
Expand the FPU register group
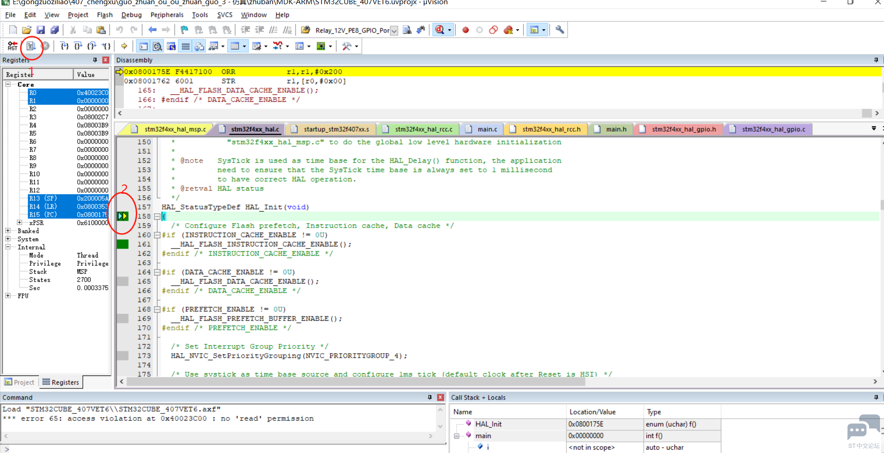pos(8,295)
